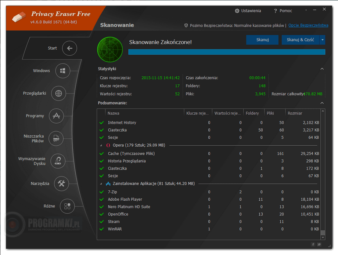Uncheck the 172 KB Ciasteczka checkmark
Screen dimensions: 338x255
click(x=101, y=168)
